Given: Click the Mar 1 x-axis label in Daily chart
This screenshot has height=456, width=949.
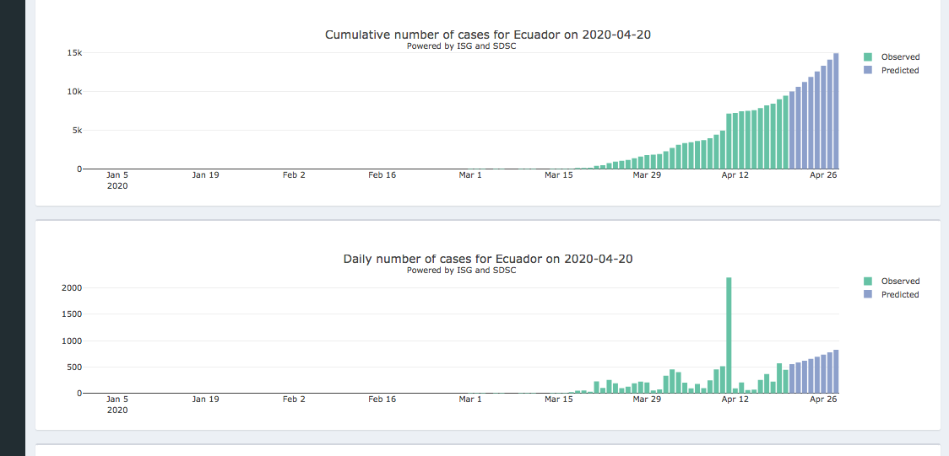Looking at the screenshot, I should [x=470, y=400].
